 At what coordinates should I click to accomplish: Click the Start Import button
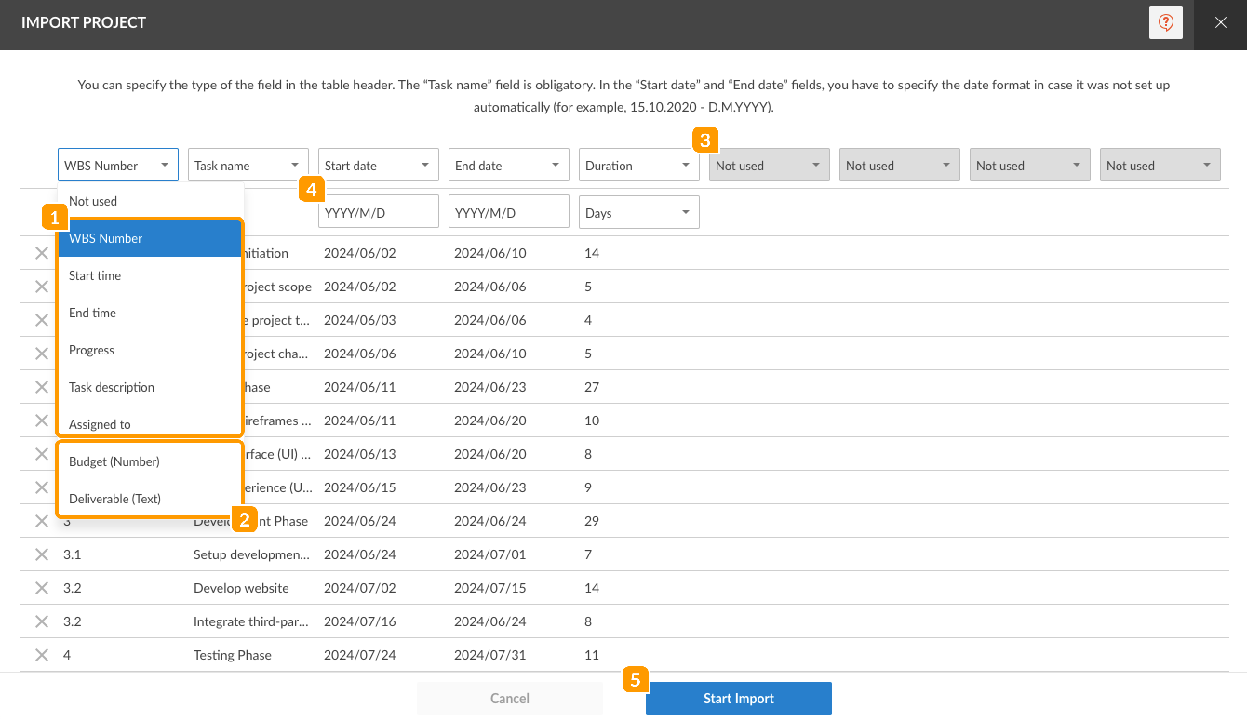(738, 698)
